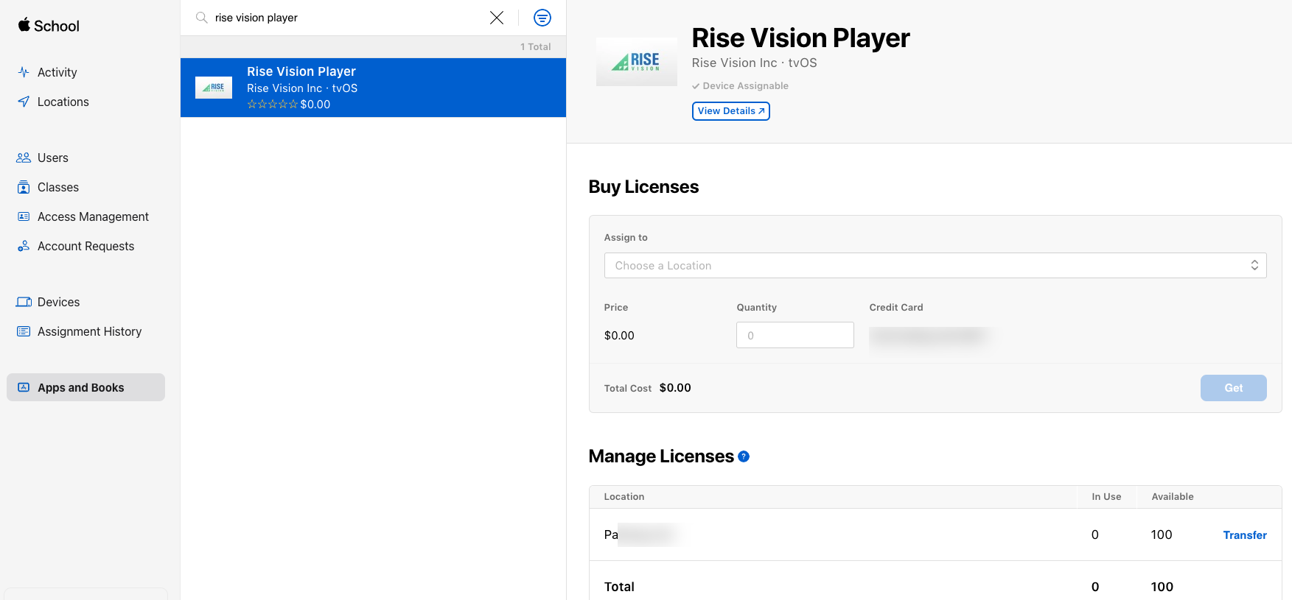1292x600 pixels.
Task: Open the Manage Licenses help icon
Action: pos(744,456)
